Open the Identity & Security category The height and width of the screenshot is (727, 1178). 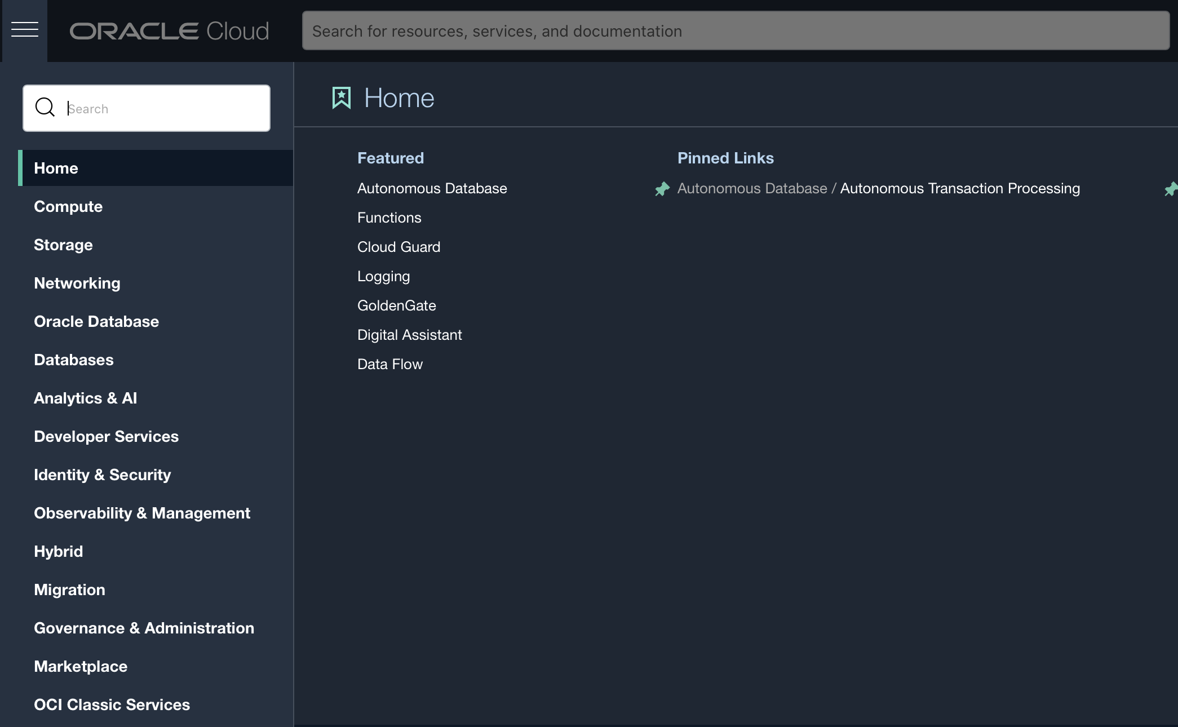[103, 475]
